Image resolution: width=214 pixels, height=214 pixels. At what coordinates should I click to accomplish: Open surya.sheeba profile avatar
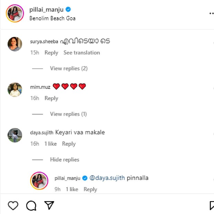(x=15, y=44)
